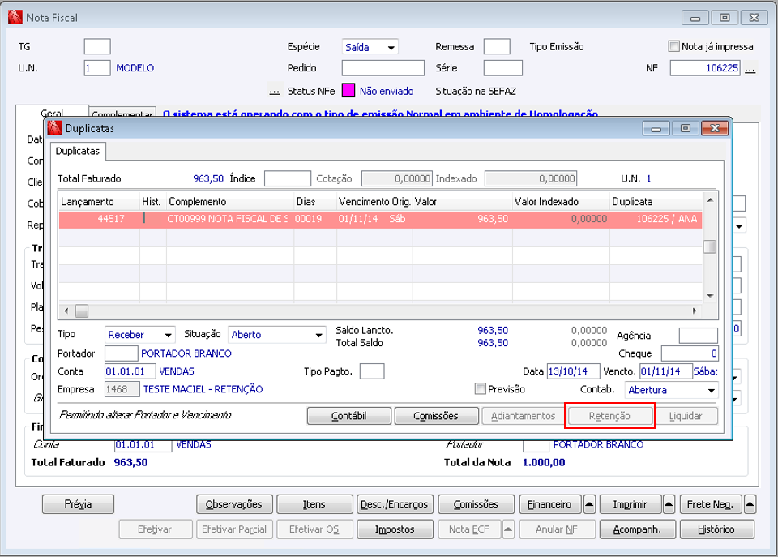Open the NF number lookup ellipsis button
This screenshot has width=778, height=557.
point(750,69)
